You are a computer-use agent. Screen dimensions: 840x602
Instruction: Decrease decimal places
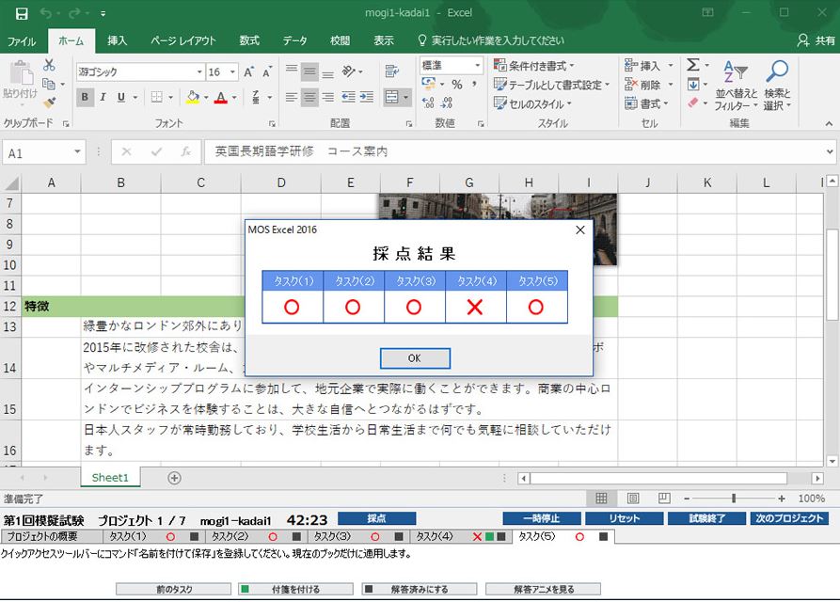[x=447, y=103]
